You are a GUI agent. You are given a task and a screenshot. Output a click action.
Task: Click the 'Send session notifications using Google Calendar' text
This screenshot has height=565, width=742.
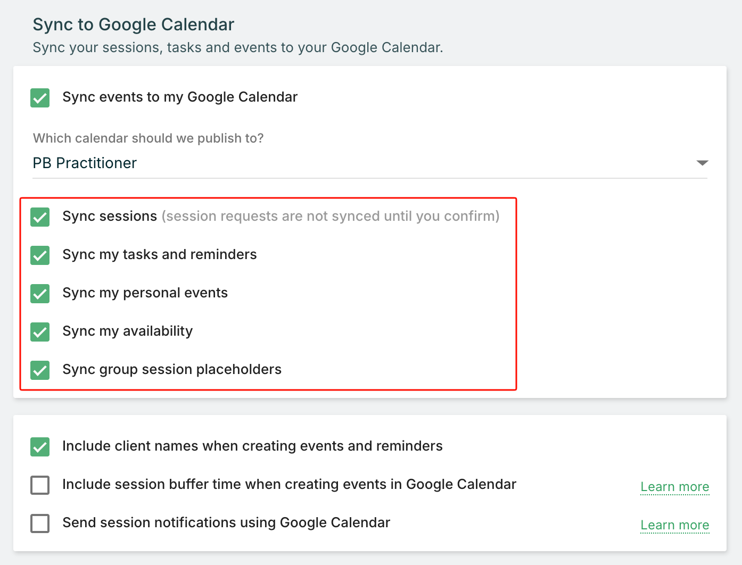pos(226,523)
